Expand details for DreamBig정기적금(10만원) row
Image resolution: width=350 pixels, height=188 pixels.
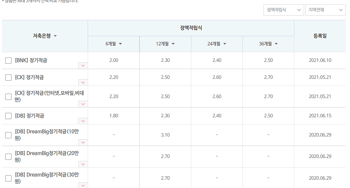[83, 143]
